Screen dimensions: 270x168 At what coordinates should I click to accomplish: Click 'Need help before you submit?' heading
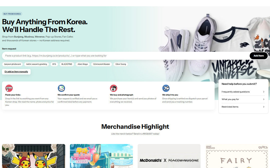tap(239, 84)
